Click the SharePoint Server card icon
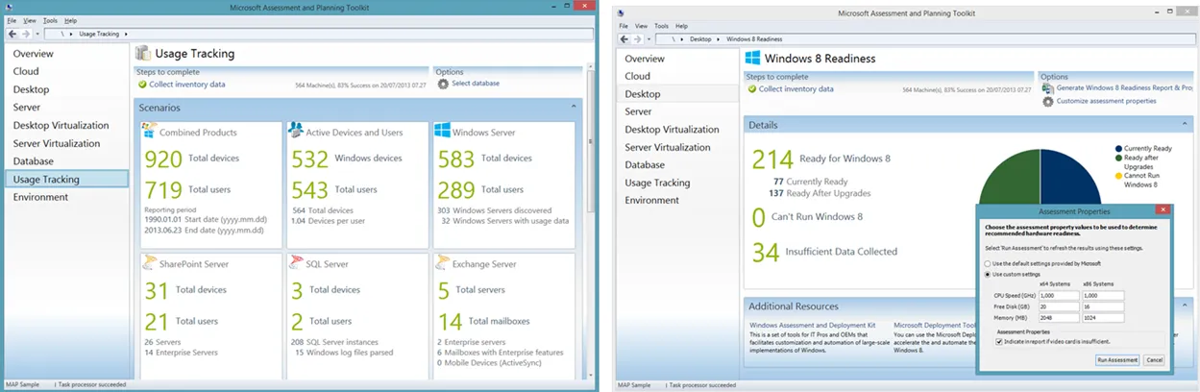The width and height of the screenshot is (1200, 392). tap(149, 262)
